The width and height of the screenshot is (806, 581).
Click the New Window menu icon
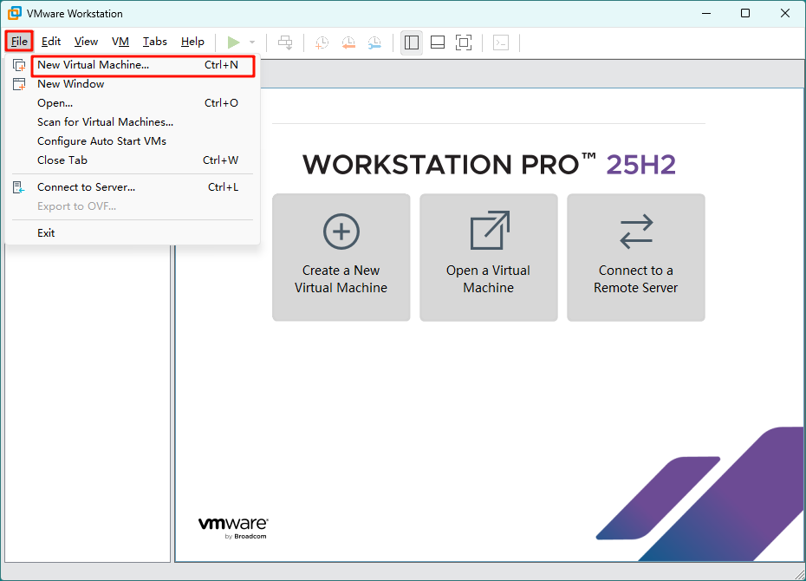[19, 84]
